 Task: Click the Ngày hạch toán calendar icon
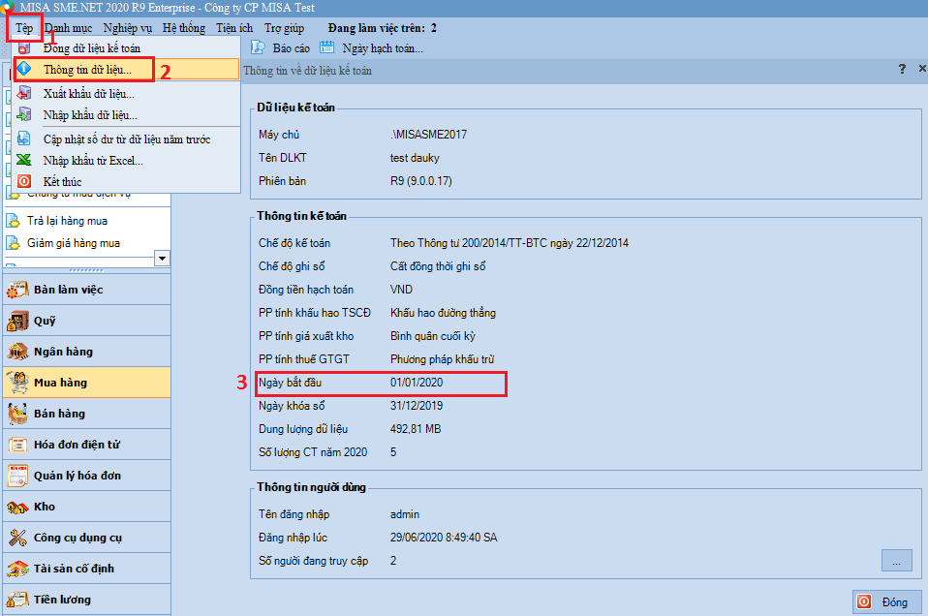tap(326, 47)
